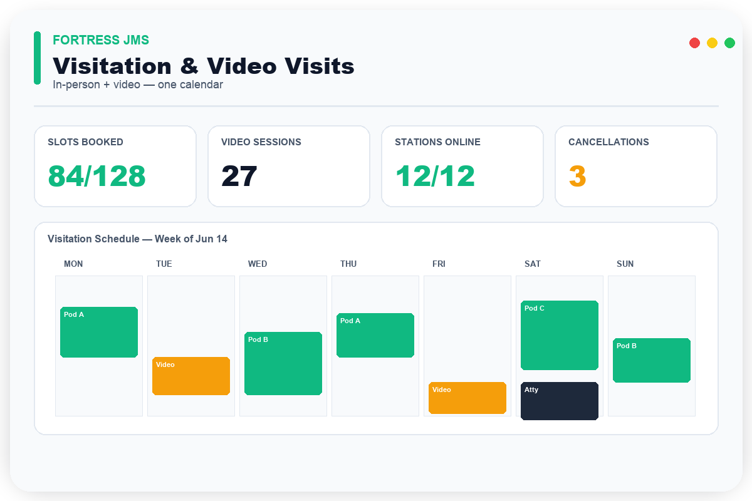Image resolution: width=752 pixels, height=501 pixels.
Task: Click the SAT column header
Action: [533, 264]
